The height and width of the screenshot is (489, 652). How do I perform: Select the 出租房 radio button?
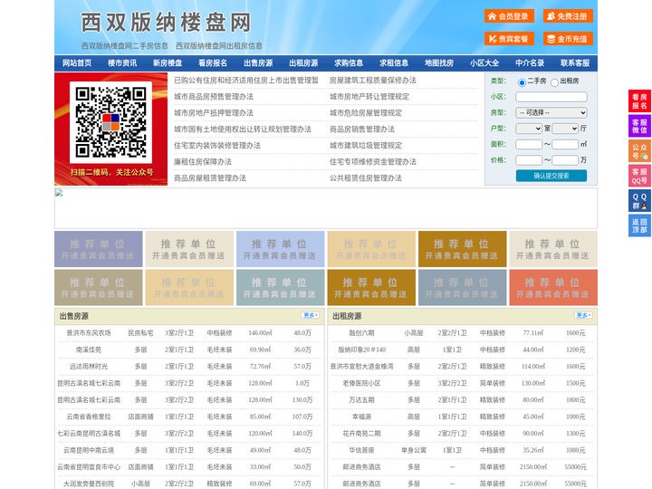click(x=554, y=82)
